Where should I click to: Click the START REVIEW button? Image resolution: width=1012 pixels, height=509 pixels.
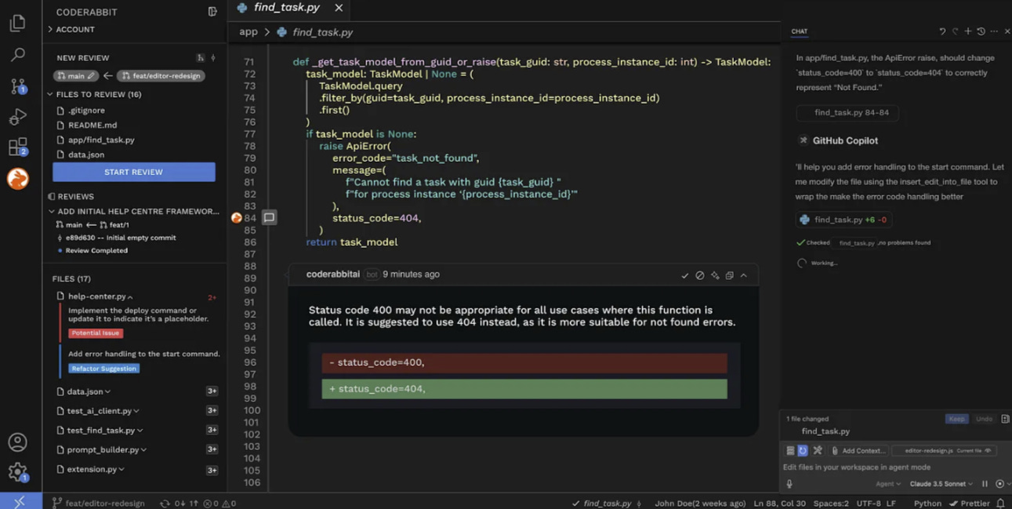coord(133,172)
